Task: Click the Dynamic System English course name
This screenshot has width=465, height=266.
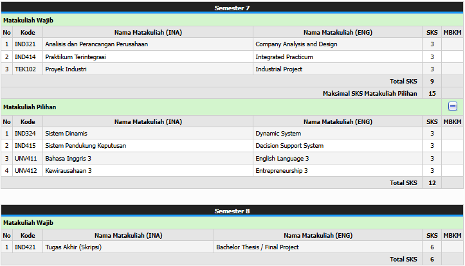Action: tap(278, 134)
